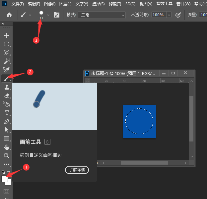Select the Path Selection tool
The width and height of the screenshot is (207, 199).
[x=7, y=130]
